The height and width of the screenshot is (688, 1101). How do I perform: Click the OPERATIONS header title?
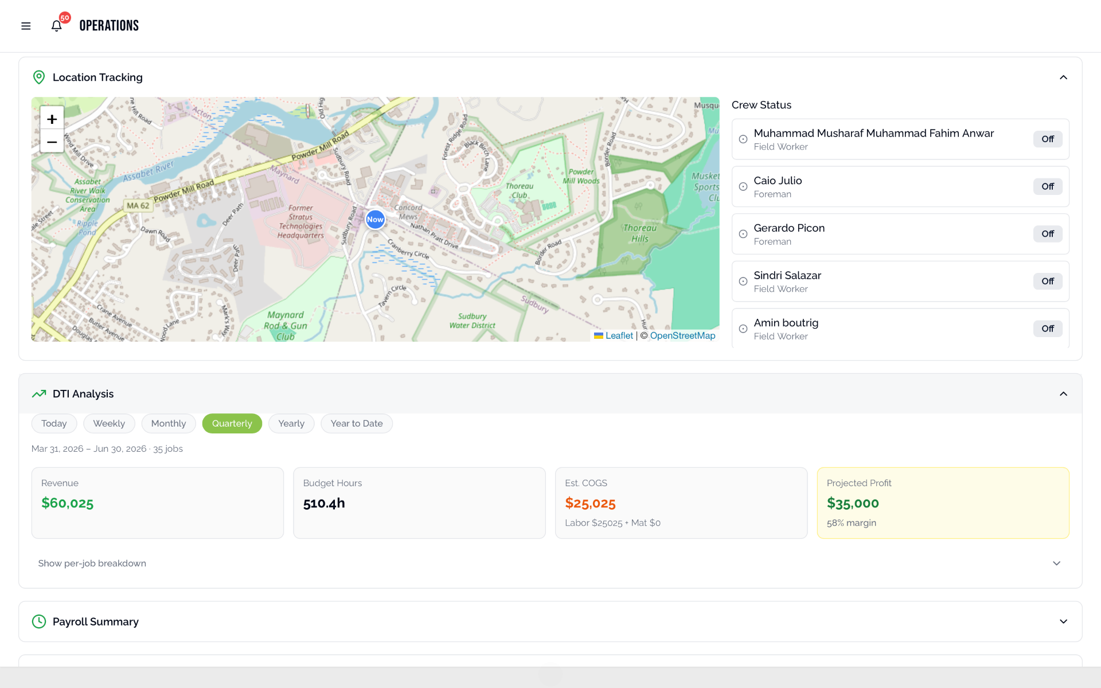pos(109,26)
